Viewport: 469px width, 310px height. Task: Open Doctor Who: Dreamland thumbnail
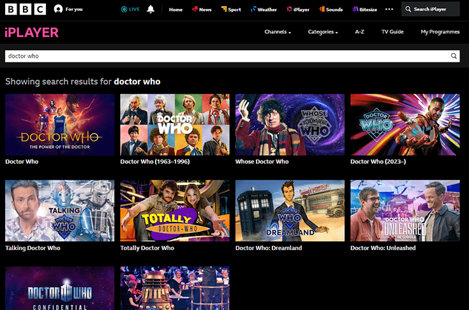point(290,210)
